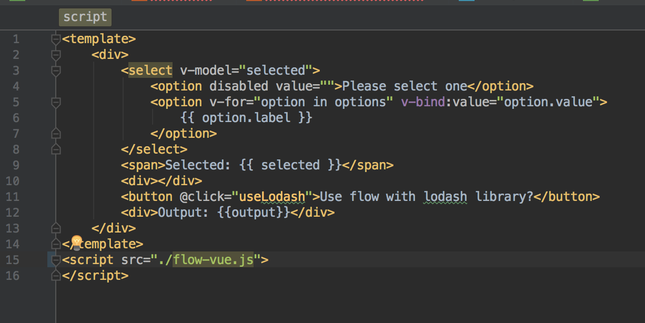This screenshot has height=323, width=645.
Task: Click the highlighted select tag name line 3
Action: tap(150, 70)
